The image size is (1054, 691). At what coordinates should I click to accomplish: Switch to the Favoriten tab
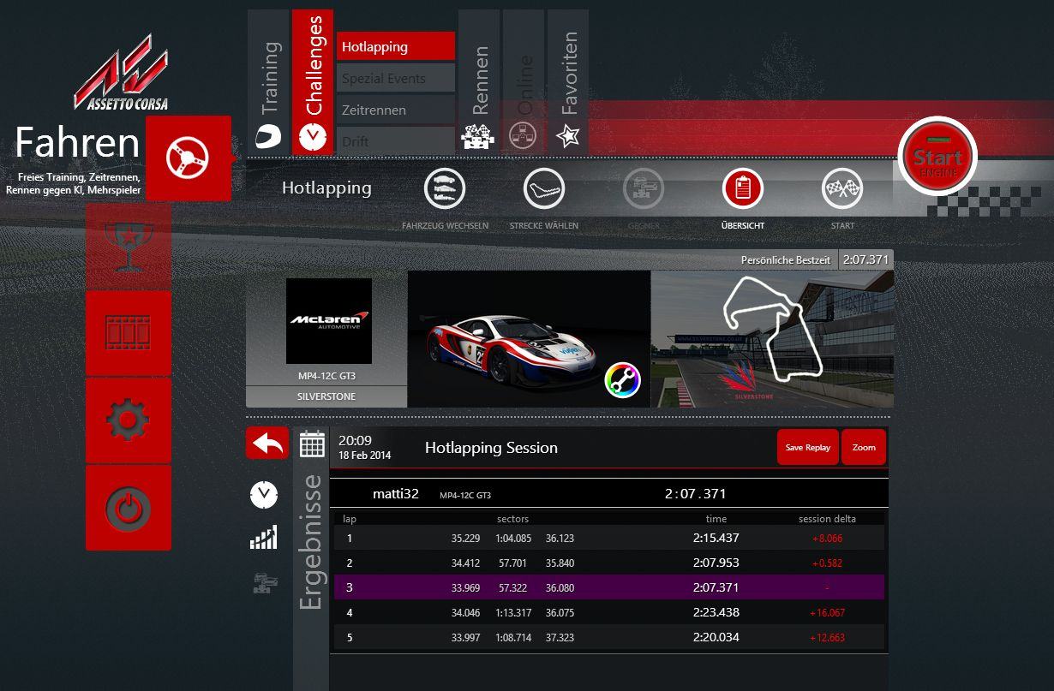[x=568, y=82]
